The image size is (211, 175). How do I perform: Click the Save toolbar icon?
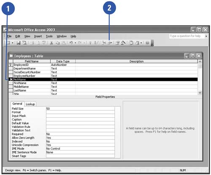coord(19,43)
